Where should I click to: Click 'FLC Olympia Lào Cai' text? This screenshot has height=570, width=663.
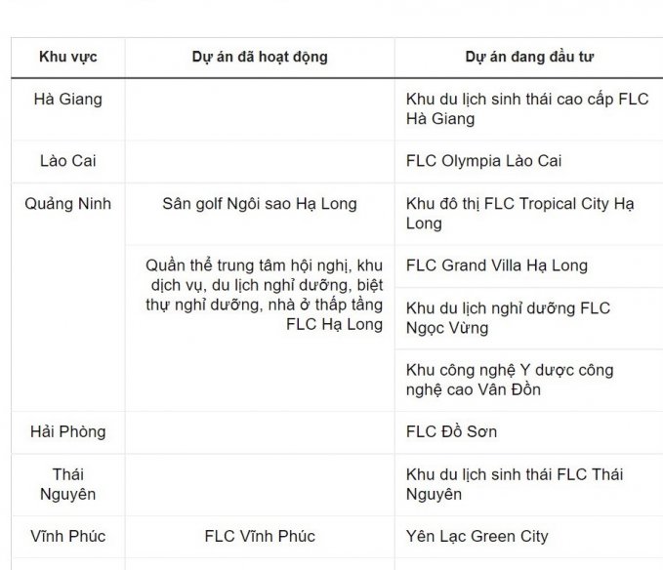point(483,161)
